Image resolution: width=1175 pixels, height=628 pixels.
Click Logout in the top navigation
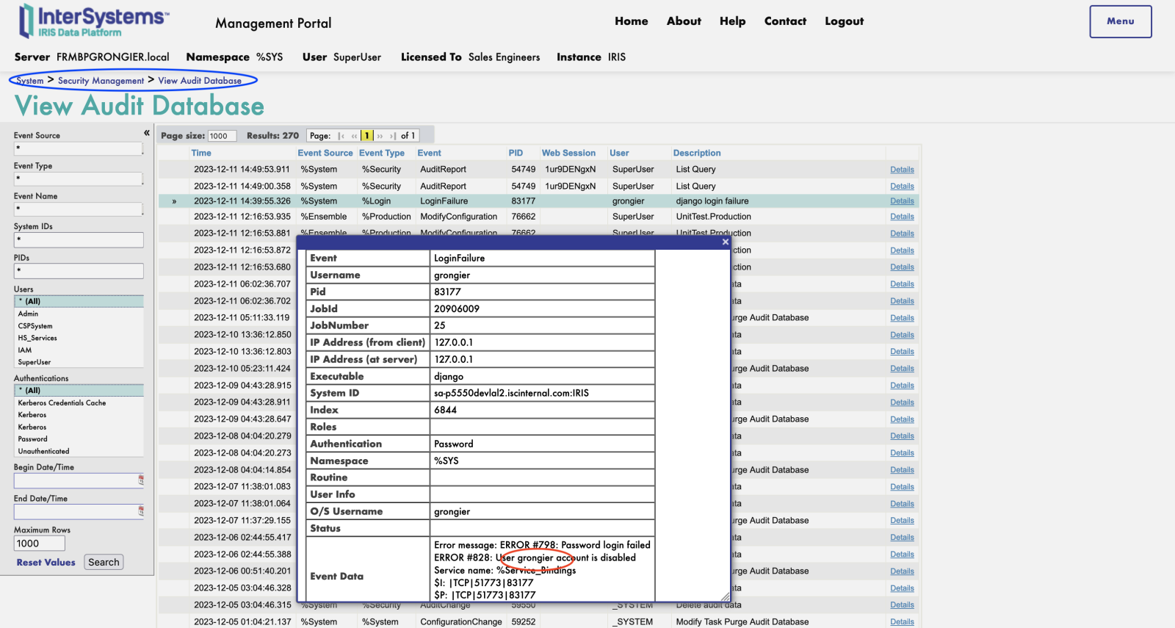[844, 21]
